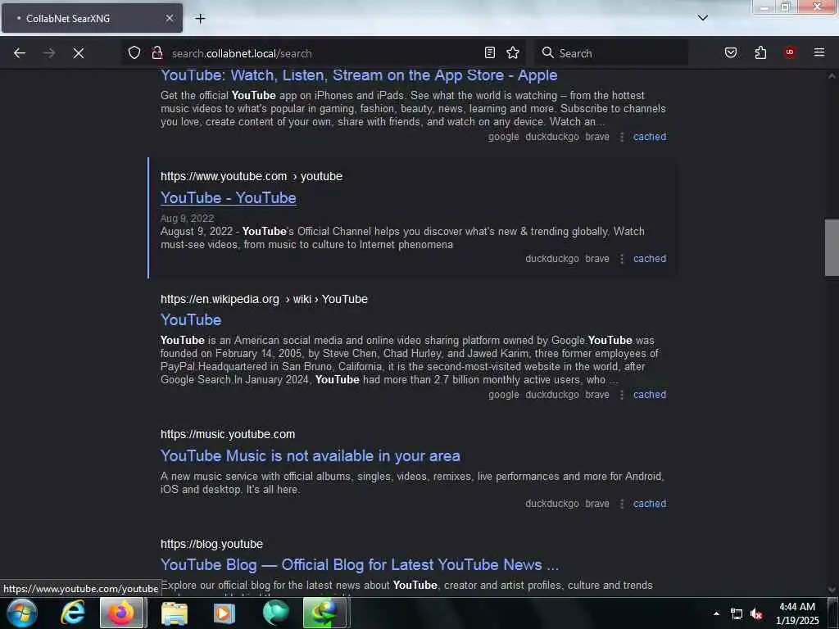Open YouTube Music not available result
Viewport: 839px width, 629px height.
pos(311,455)
